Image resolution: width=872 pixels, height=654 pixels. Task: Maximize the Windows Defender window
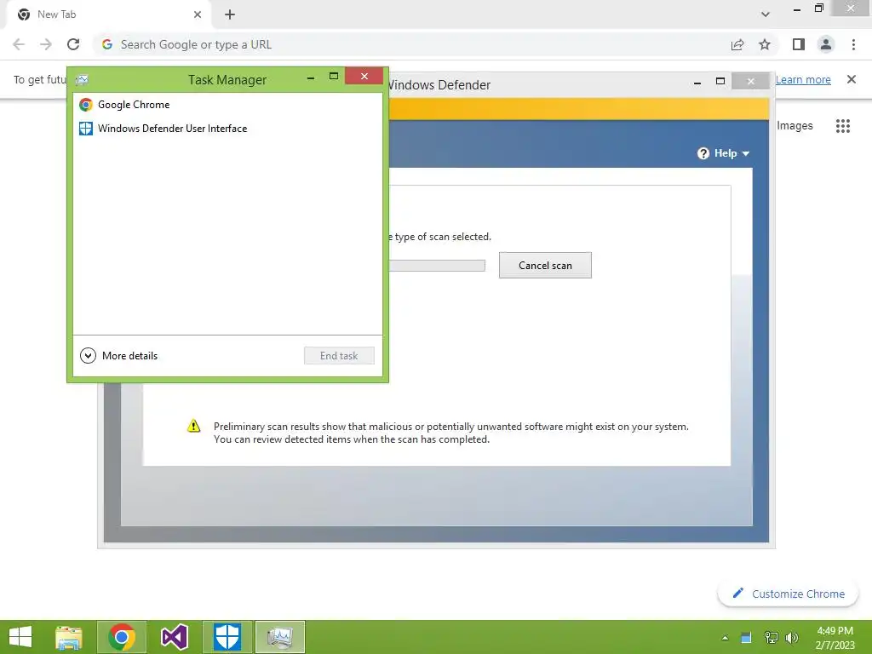tap(720, 81)
